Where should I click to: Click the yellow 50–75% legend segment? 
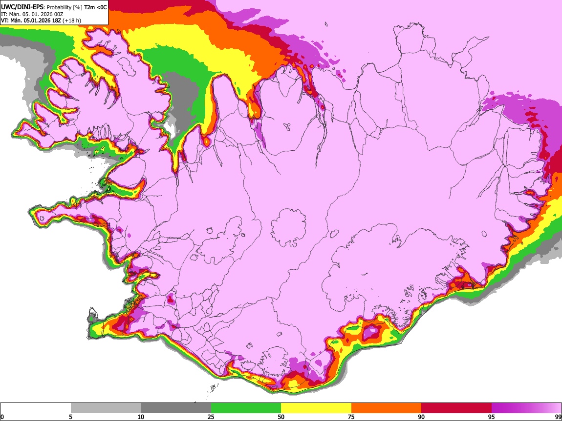click(x=316, y=408)
